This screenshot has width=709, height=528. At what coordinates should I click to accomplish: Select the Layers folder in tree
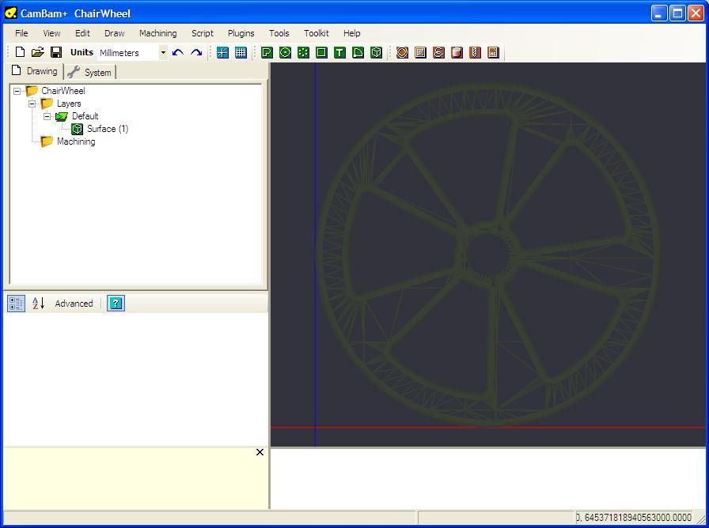pyautogui.click(x=69, y=104)
